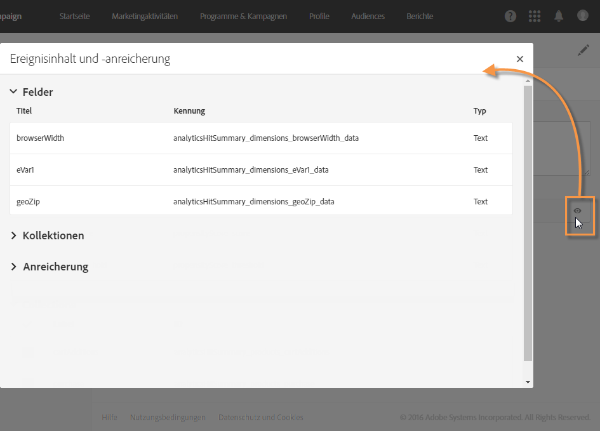Click the dialog vertical scrollbar thumb

pos(528,223)
